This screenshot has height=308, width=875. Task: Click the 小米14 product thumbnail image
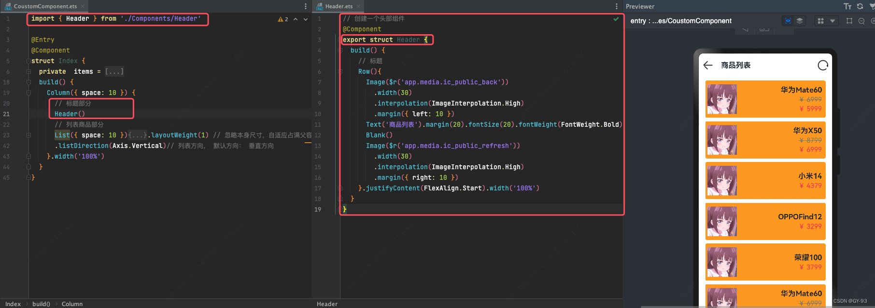722,181
